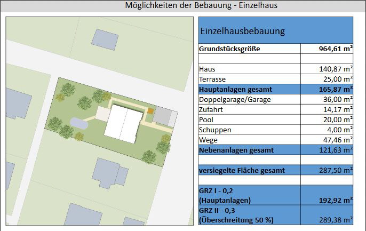Click the orange shed square on the plan
Screen dimensions: 366x231
coord(150,111)
